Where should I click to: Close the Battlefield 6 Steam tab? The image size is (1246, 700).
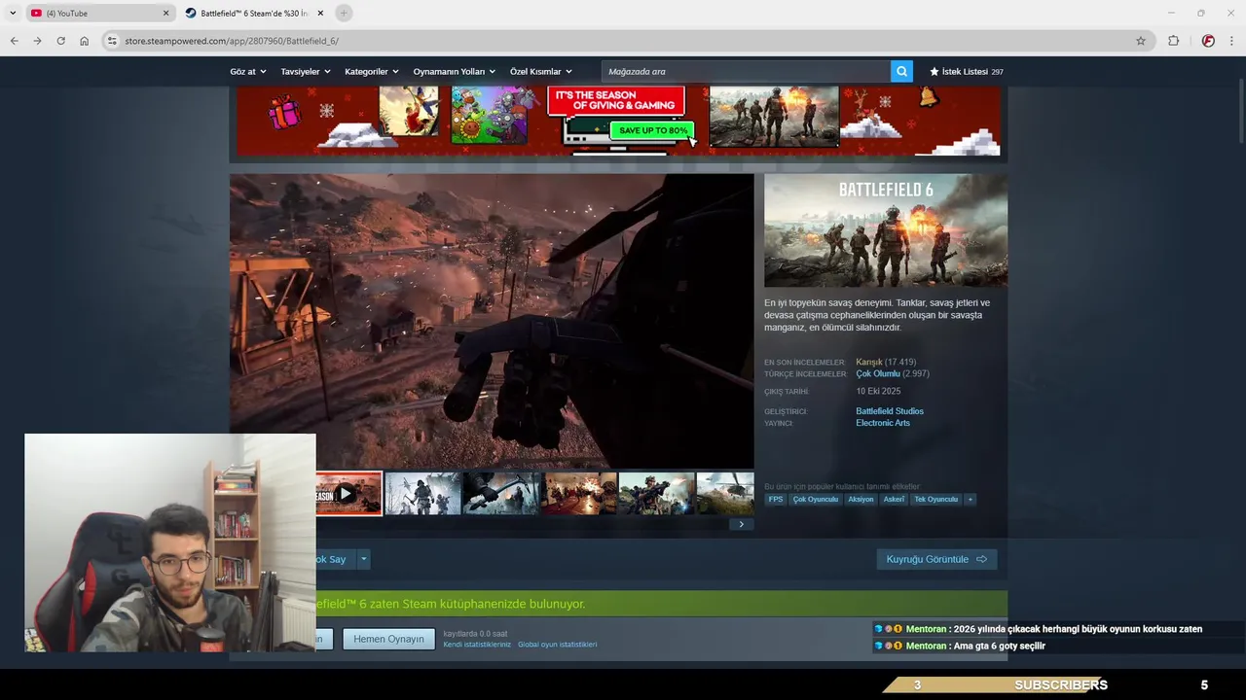coord(320,13)
